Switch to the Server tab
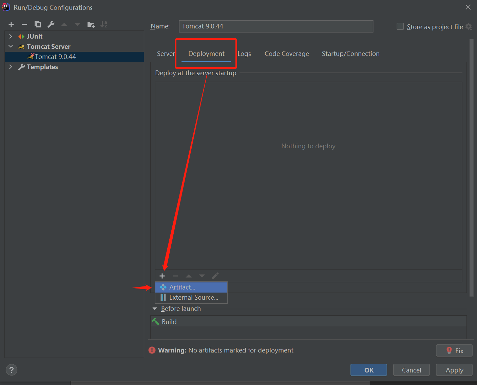Image resolution: width=477 pixels, height=385 pixels. pyautogui.click(x=166, y=54)
